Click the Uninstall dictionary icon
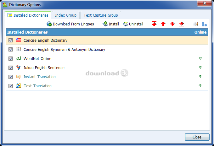Screen dimensions: 214x146 pos(125,24)
